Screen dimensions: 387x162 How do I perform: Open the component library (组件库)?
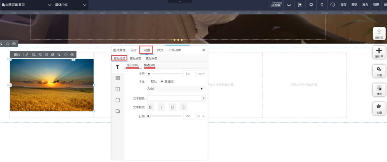pos(379,33)
